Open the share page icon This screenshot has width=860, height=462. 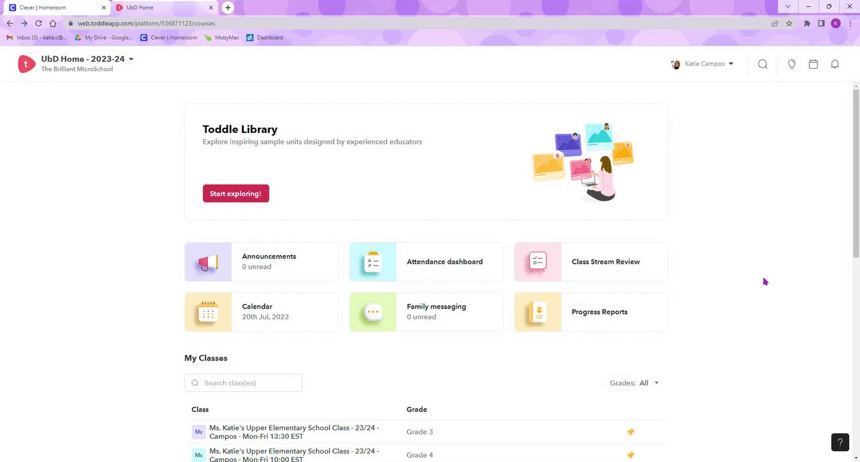coord(775,23)
